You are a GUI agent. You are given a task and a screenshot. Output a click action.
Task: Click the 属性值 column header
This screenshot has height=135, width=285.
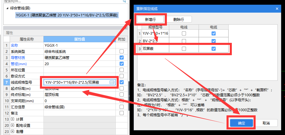pyautogui.click(x=79, y=39)
